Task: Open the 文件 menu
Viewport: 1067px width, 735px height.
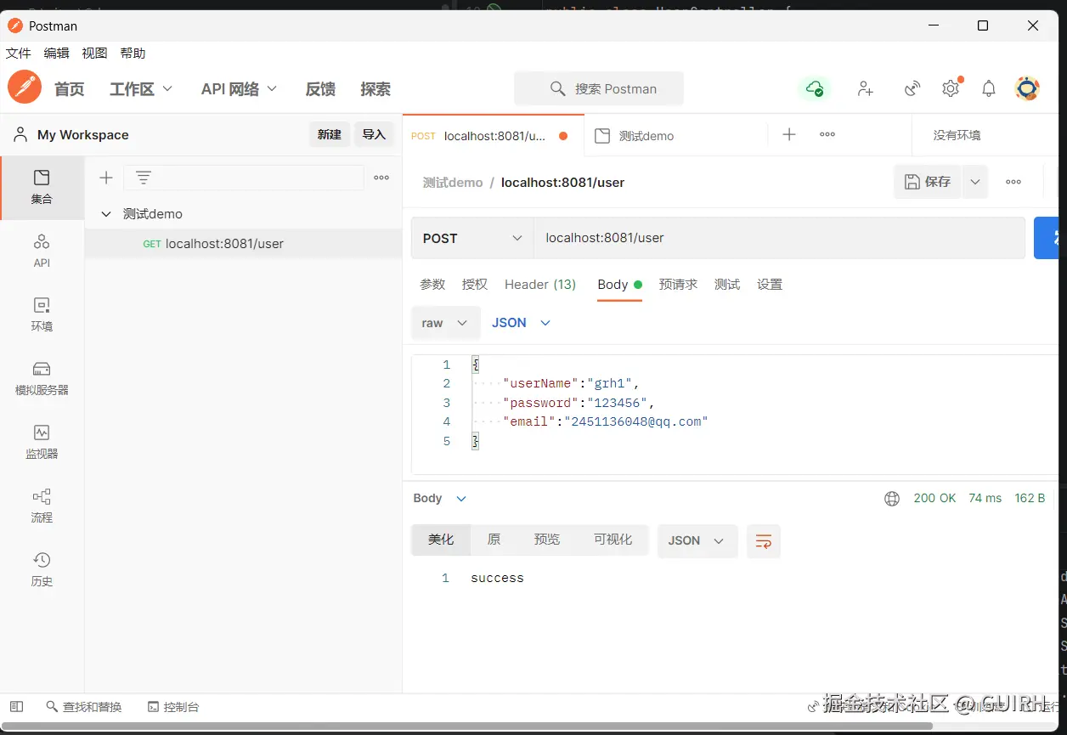Action: pos(19,53)
